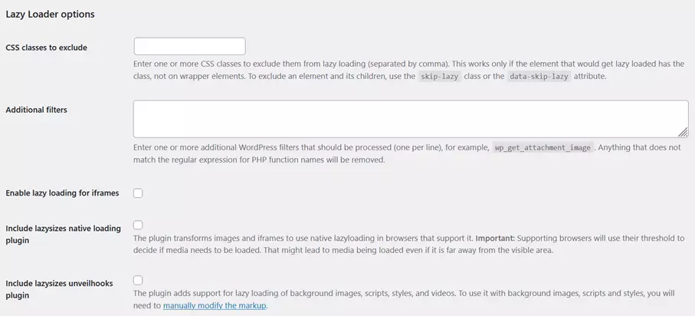The image size is (695, 316).
Task: Enable lazy loading for iframes checkbox
Action: [138, 193]
